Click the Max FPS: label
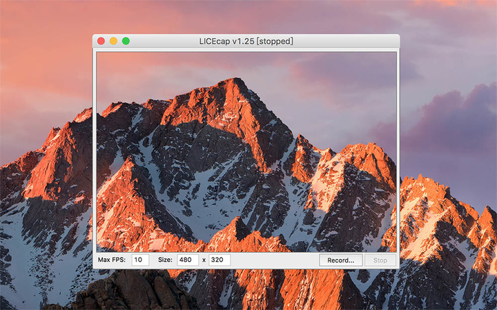The width and height of the screenshot is (497, 310). [112, 260]
